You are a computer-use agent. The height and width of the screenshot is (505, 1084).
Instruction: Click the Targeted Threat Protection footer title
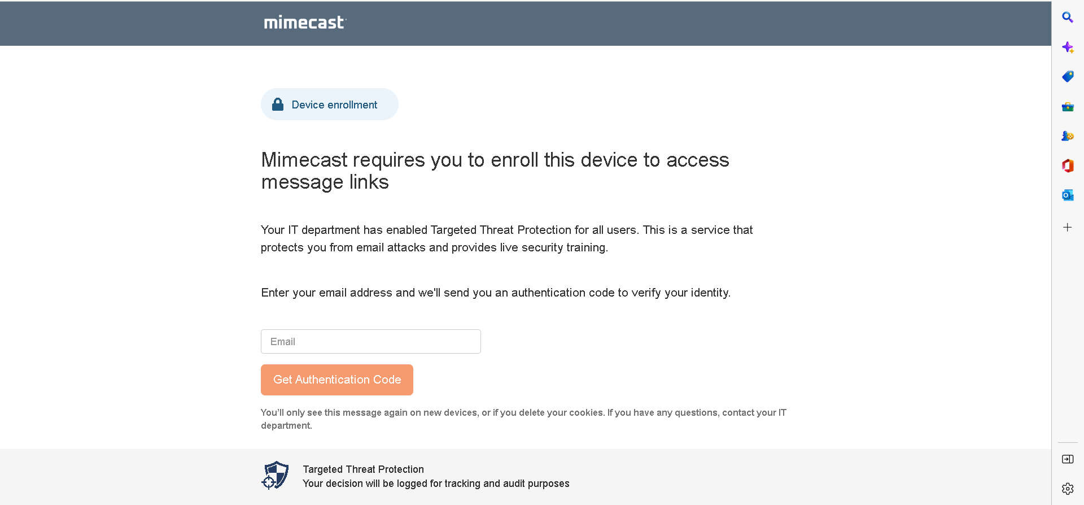363,469
